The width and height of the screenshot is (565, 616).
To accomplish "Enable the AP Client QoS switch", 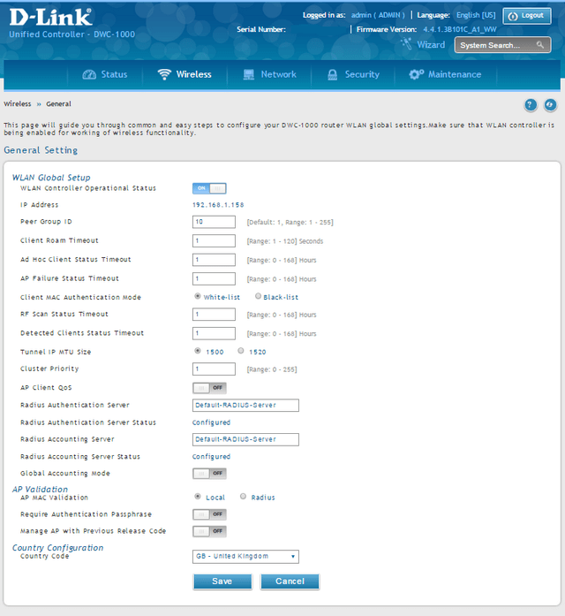I will point(209,387).
